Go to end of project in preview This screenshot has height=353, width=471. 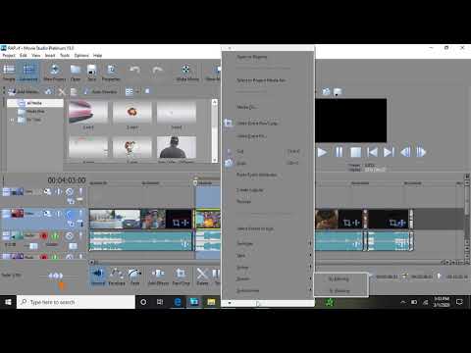point(389,152)
